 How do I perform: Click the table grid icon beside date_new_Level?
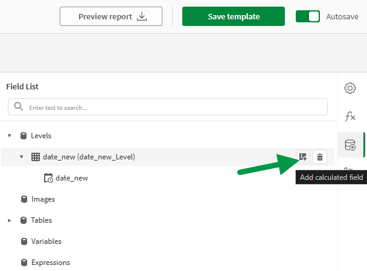(x=36, y=157)
